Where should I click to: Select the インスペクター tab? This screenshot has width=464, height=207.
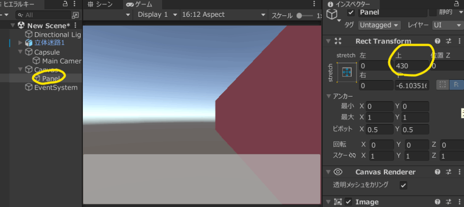[348, 5]
